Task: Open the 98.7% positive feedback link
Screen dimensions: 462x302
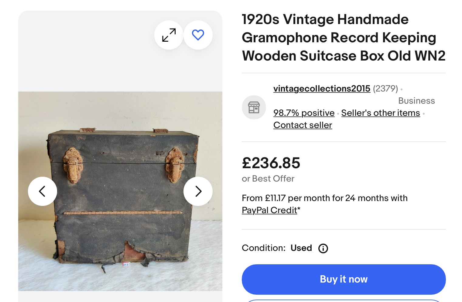Action: (x=304, y=113)
